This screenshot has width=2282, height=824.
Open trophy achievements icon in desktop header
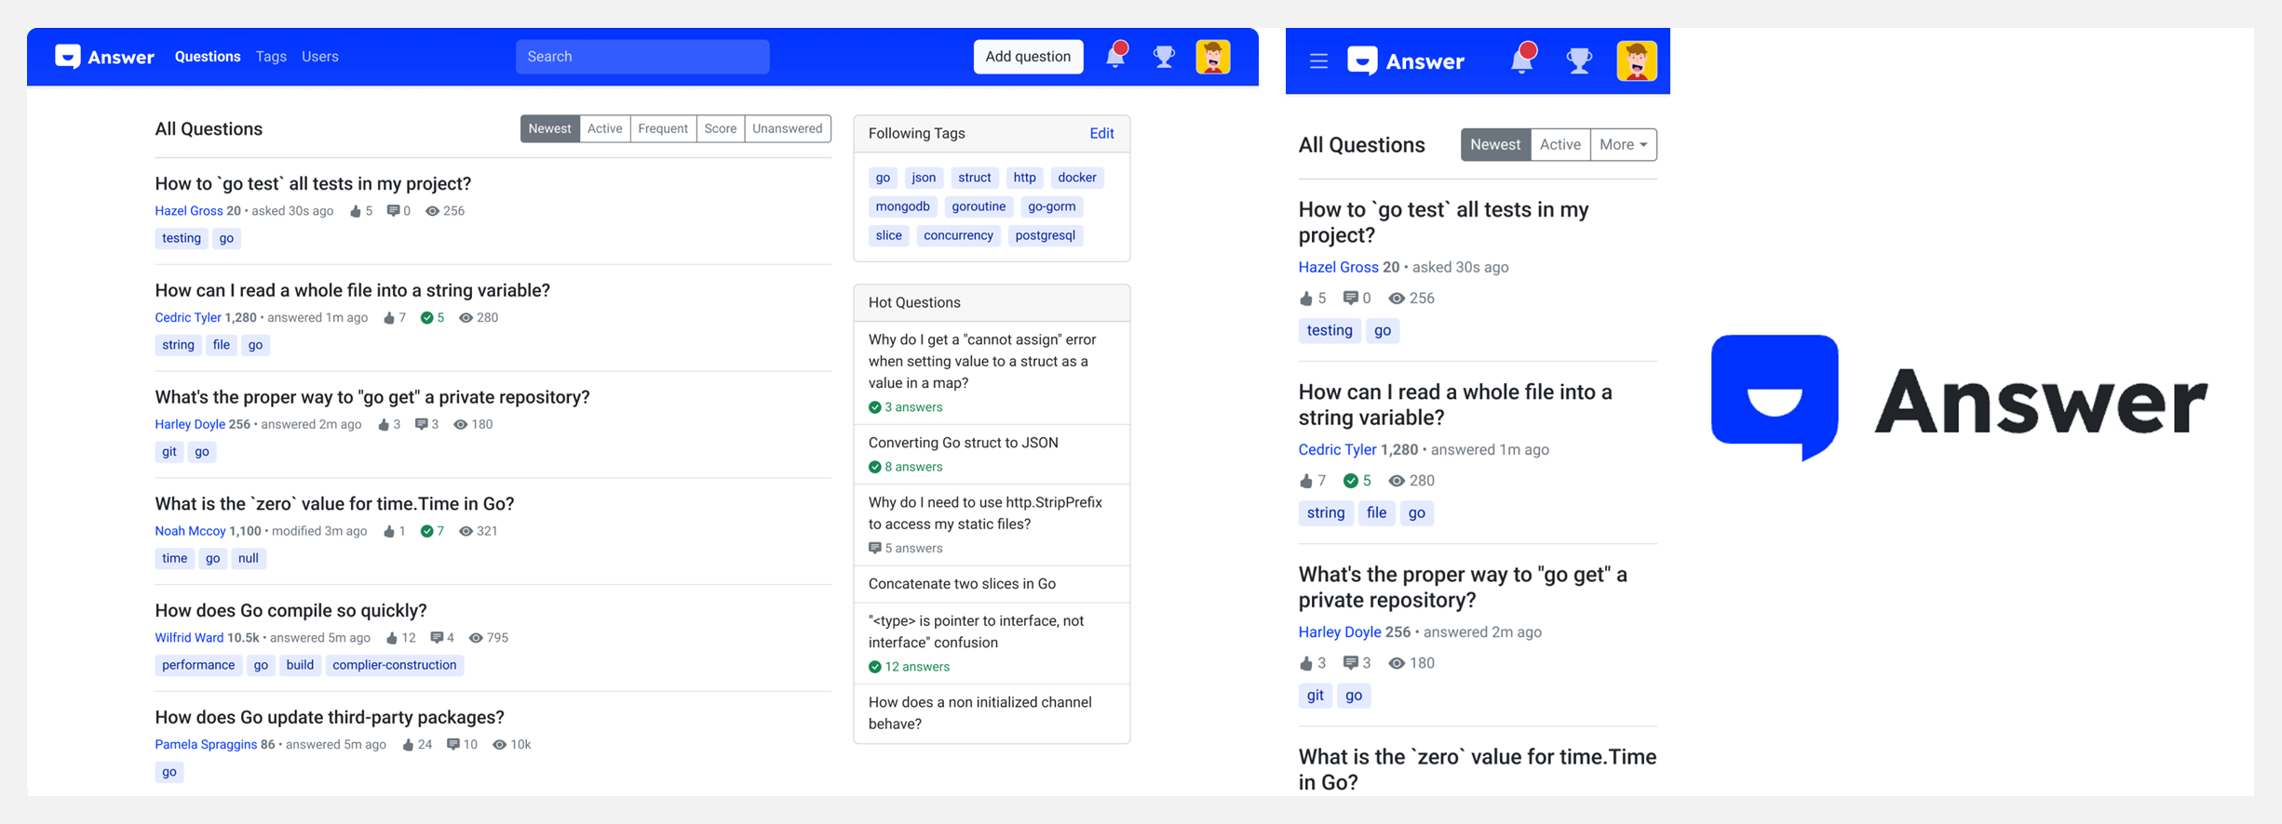pyautogui.click(x=1164, y=57)
